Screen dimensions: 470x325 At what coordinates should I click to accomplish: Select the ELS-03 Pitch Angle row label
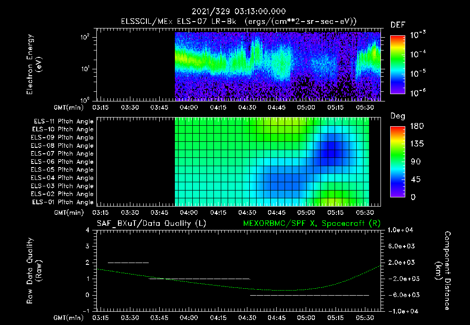coord(62,186)
